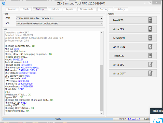The image size is (163, 123).
Task: Click the 'Android version: 5.1.1' log line
Action: [16, 62]
